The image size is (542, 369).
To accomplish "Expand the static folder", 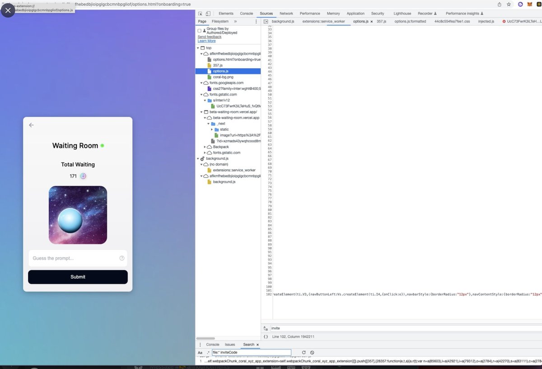I will (212, 129).
